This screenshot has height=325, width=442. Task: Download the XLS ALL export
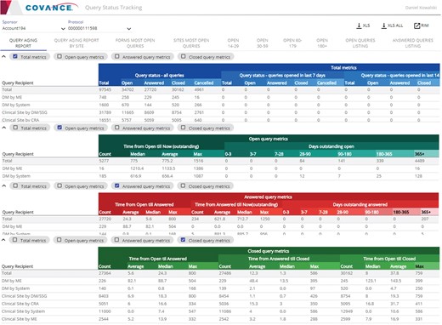pos(392,26)
